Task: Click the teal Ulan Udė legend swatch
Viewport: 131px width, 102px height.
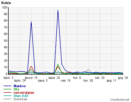Action: 7,96
